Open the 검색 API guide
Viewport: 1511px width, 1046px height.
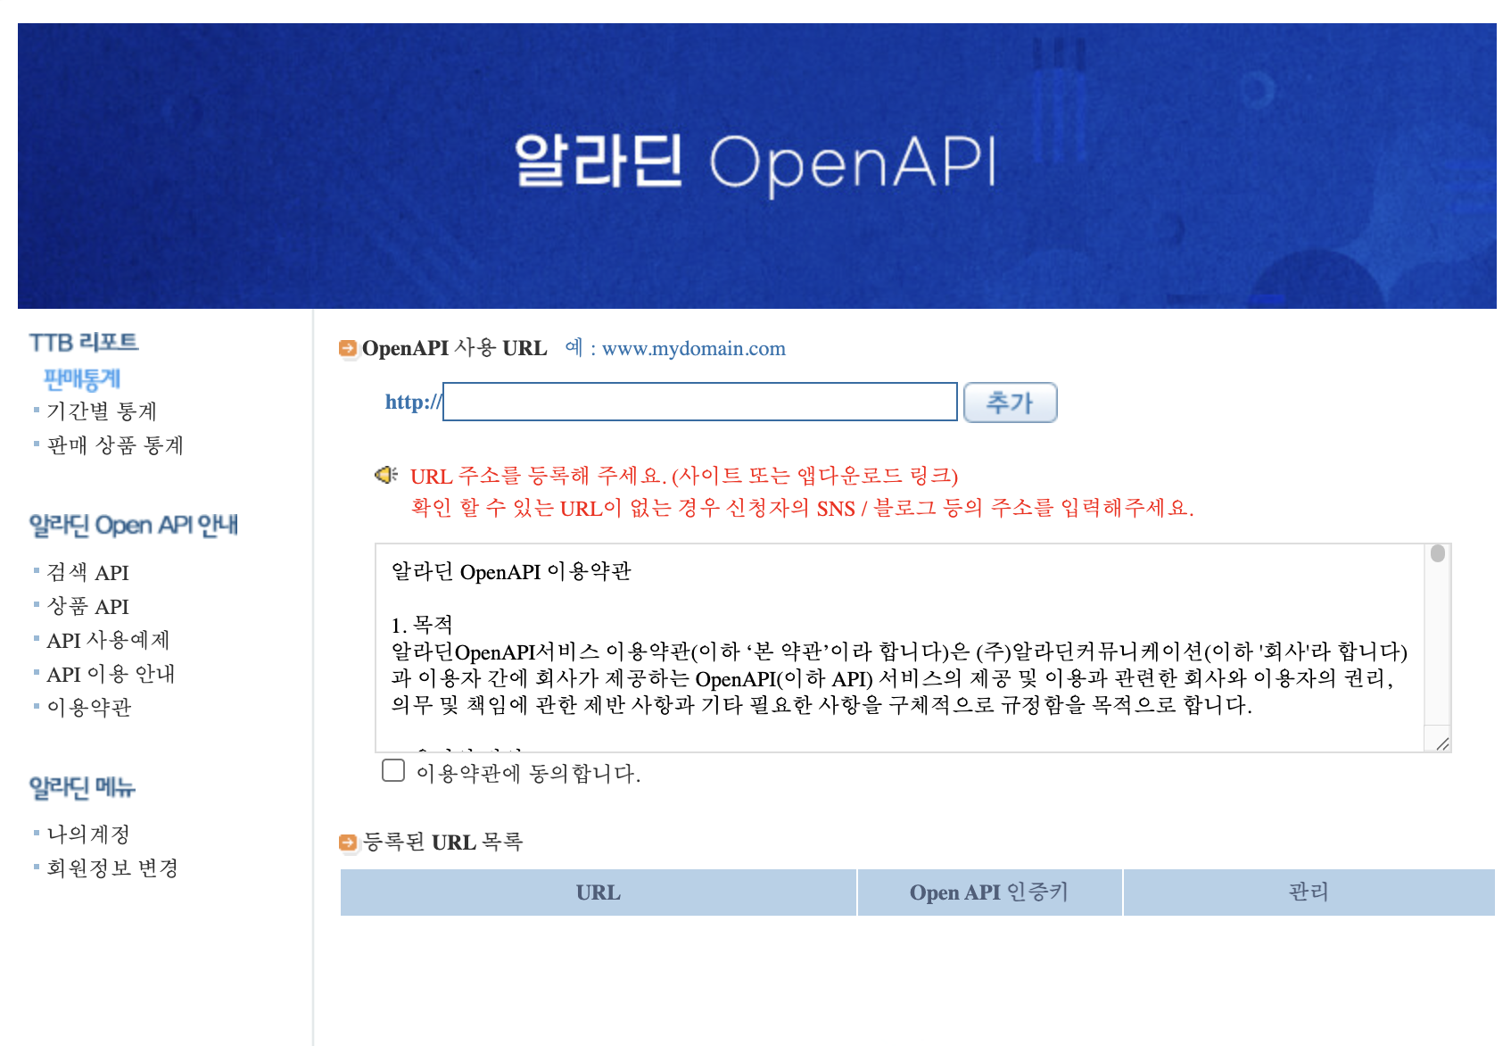tap(87, 572)
